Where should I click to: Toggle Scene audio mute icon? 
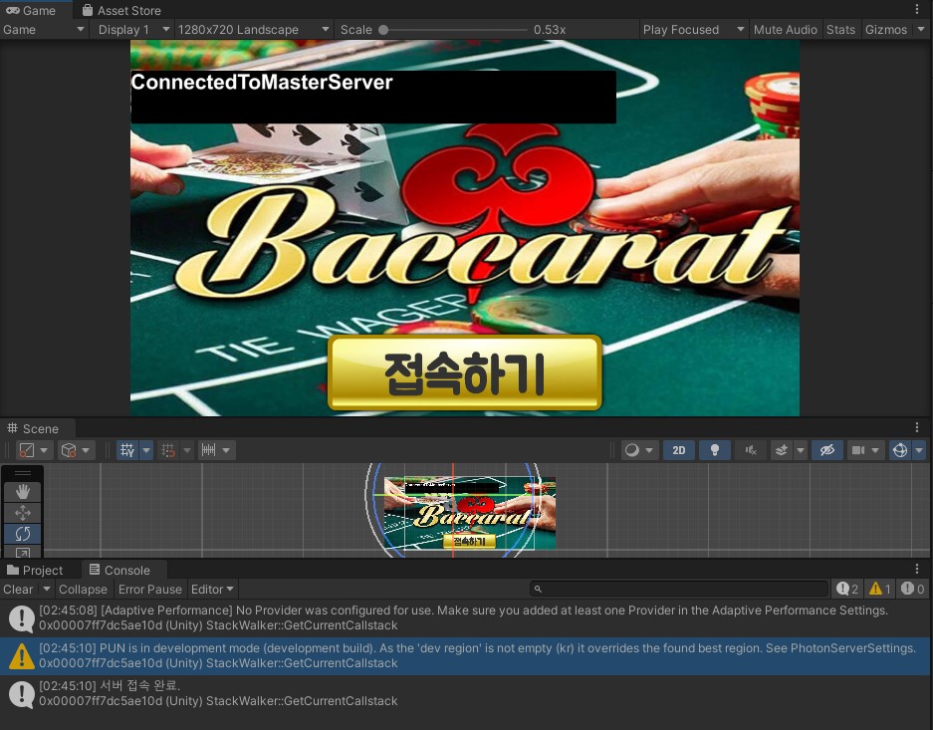pyautogui.click(x=751, y=450)
